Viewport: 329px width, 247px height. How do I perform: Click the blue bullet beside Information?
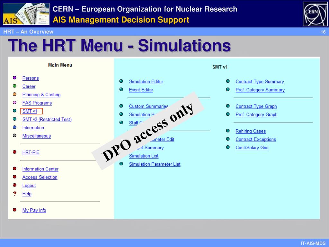(14, 127)
